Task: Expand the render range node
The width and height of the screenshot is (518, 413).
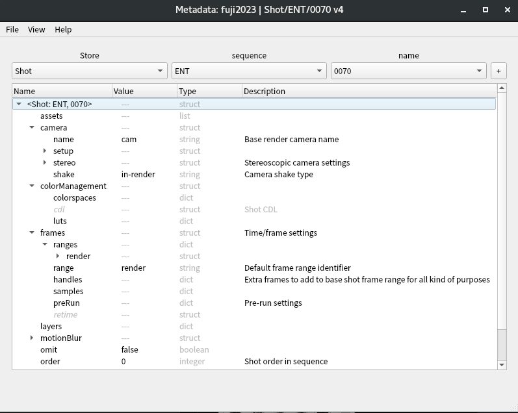Action: click(58, 257)
